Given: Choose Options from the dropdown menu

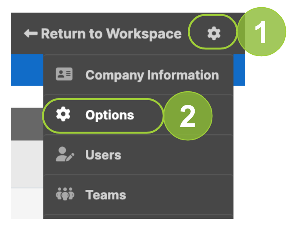Looking at the screenshot, I should click(110, 115).
